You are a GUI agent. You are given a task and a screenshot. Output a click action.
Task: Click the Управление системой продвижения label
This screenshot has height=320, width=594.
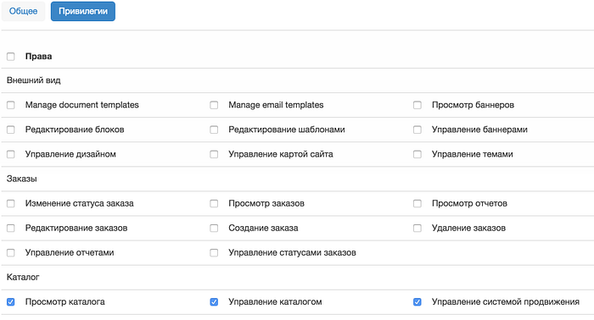pos(506,302)
